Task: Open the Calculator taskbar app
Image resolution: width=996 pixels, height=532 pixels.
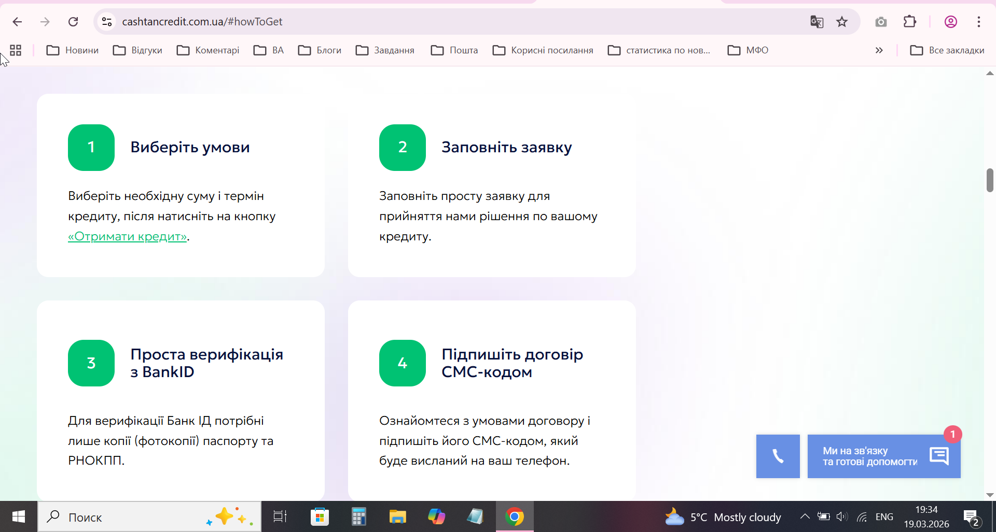Action: (x=359, y=516)
